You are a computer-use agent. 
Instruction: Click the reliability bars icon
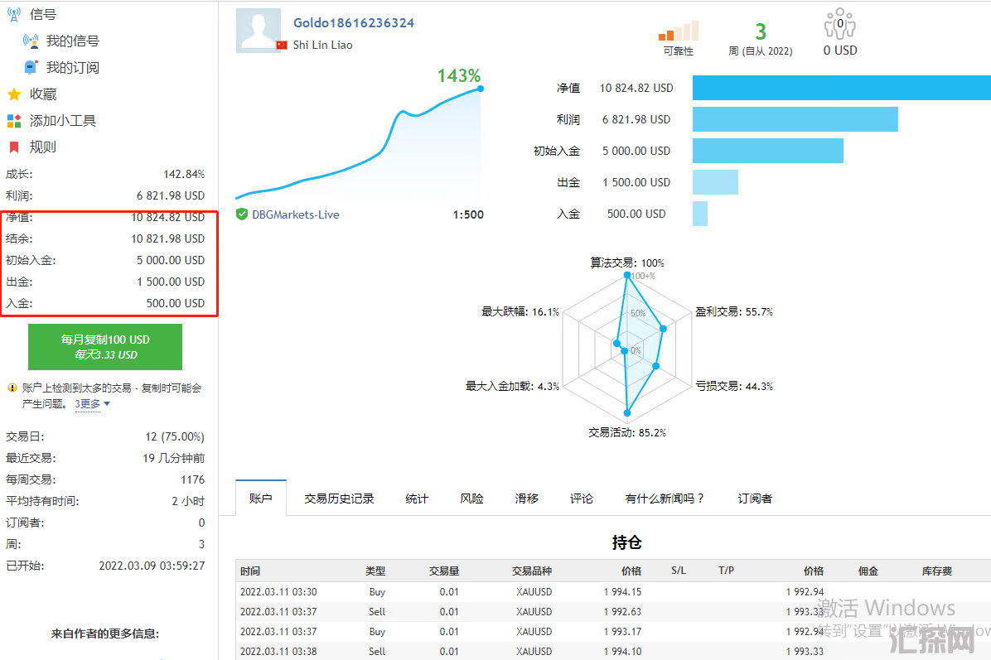(679, 31)
